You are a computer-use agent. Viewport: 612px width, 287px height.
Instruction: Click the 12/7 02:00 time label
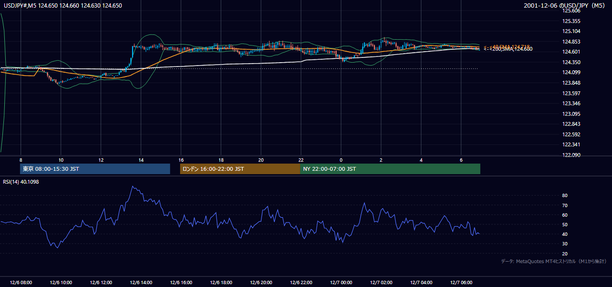click(x=381, y=282)
